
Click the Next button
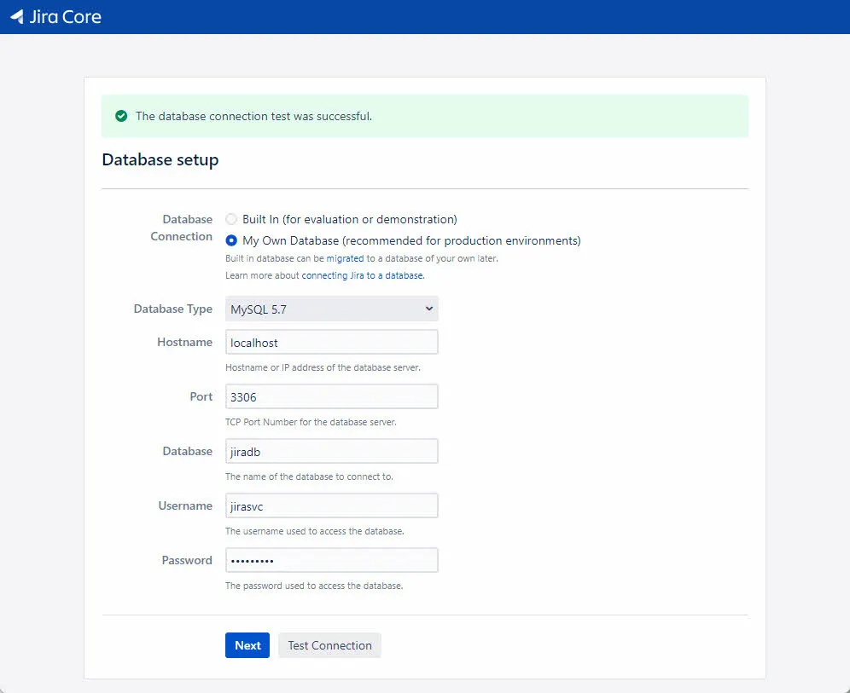tap(247, 645)
